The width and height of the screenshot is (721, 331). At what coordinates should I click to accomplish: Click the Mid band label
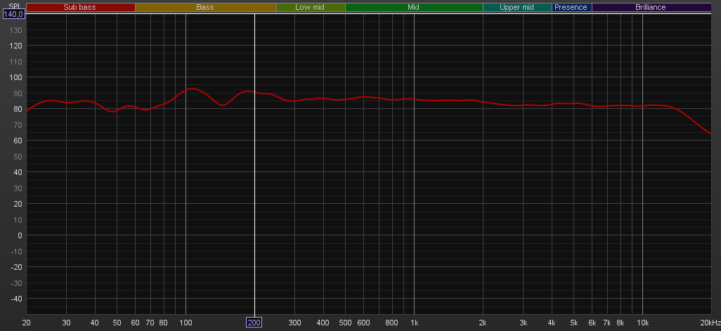tap(413, 7)
